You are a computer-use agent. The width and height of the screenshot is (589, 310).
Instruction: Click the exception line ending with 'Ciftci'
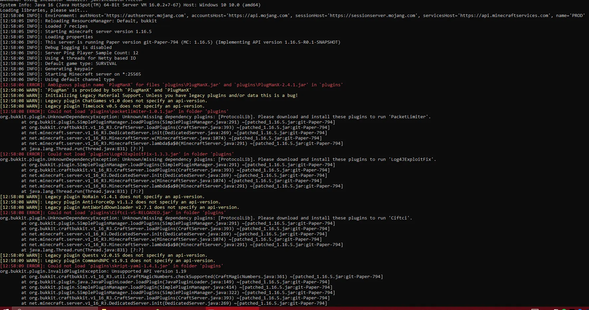tap(206, 218)
